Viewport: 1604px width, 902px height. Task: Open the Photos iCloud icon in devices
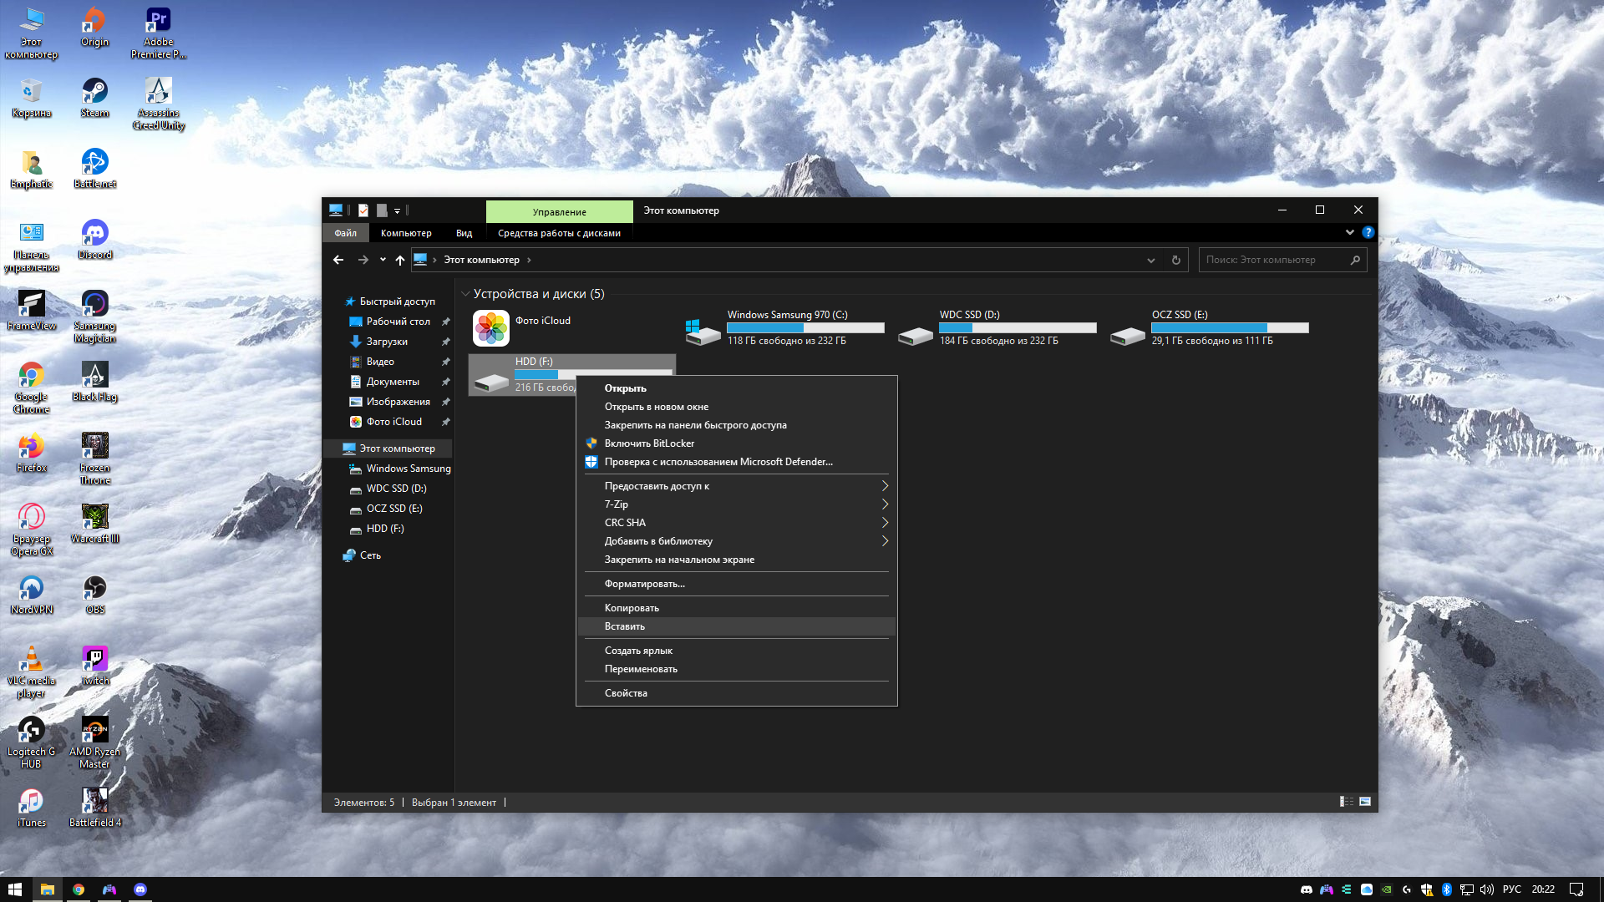491,328
